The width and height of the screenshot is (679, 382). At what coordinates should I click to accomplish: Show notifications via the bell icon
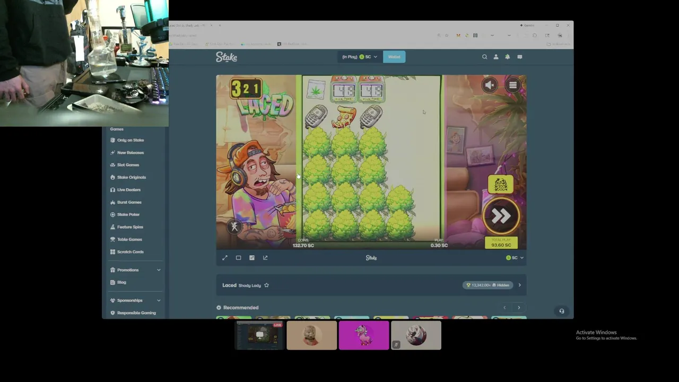508,57
